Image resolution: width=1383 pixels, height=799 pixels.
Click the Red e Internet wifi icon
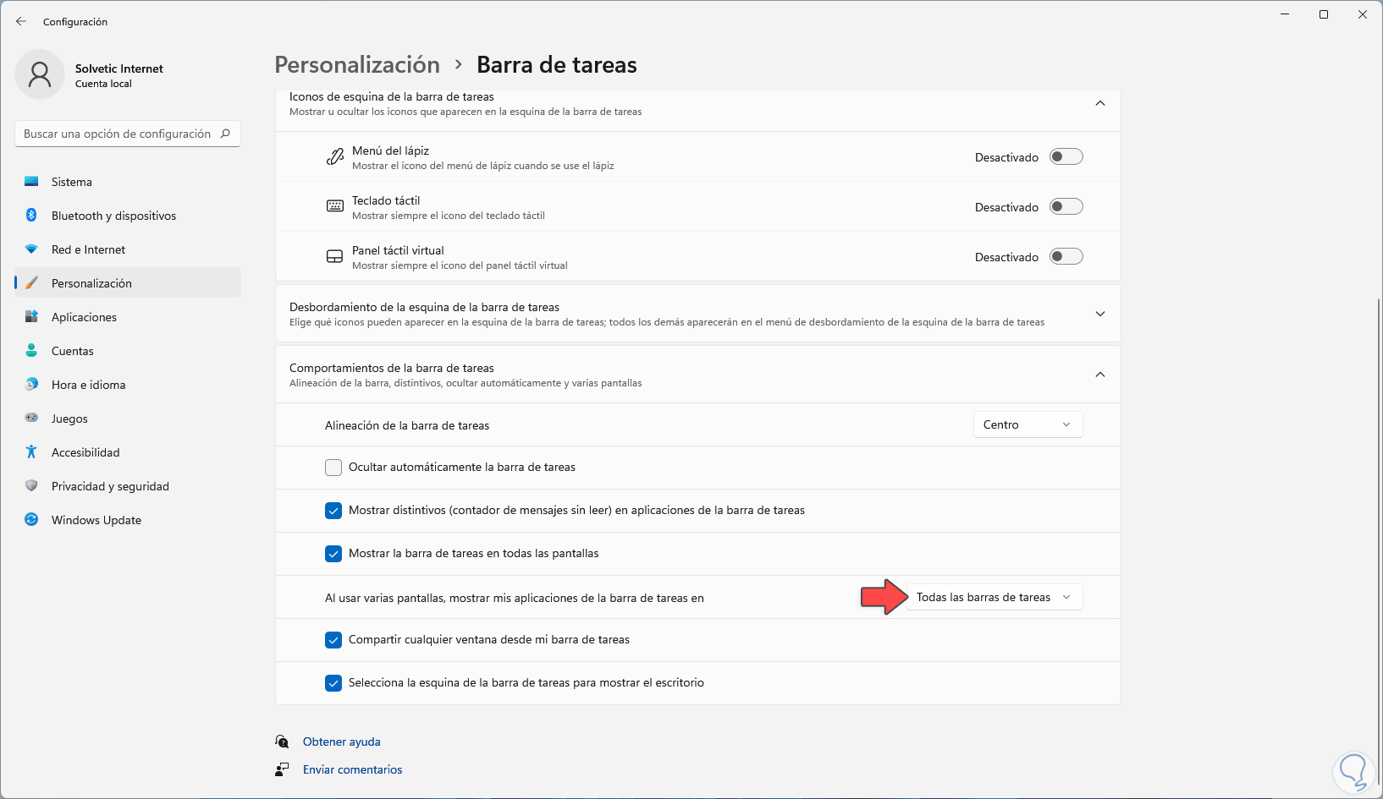click(31, 249)
